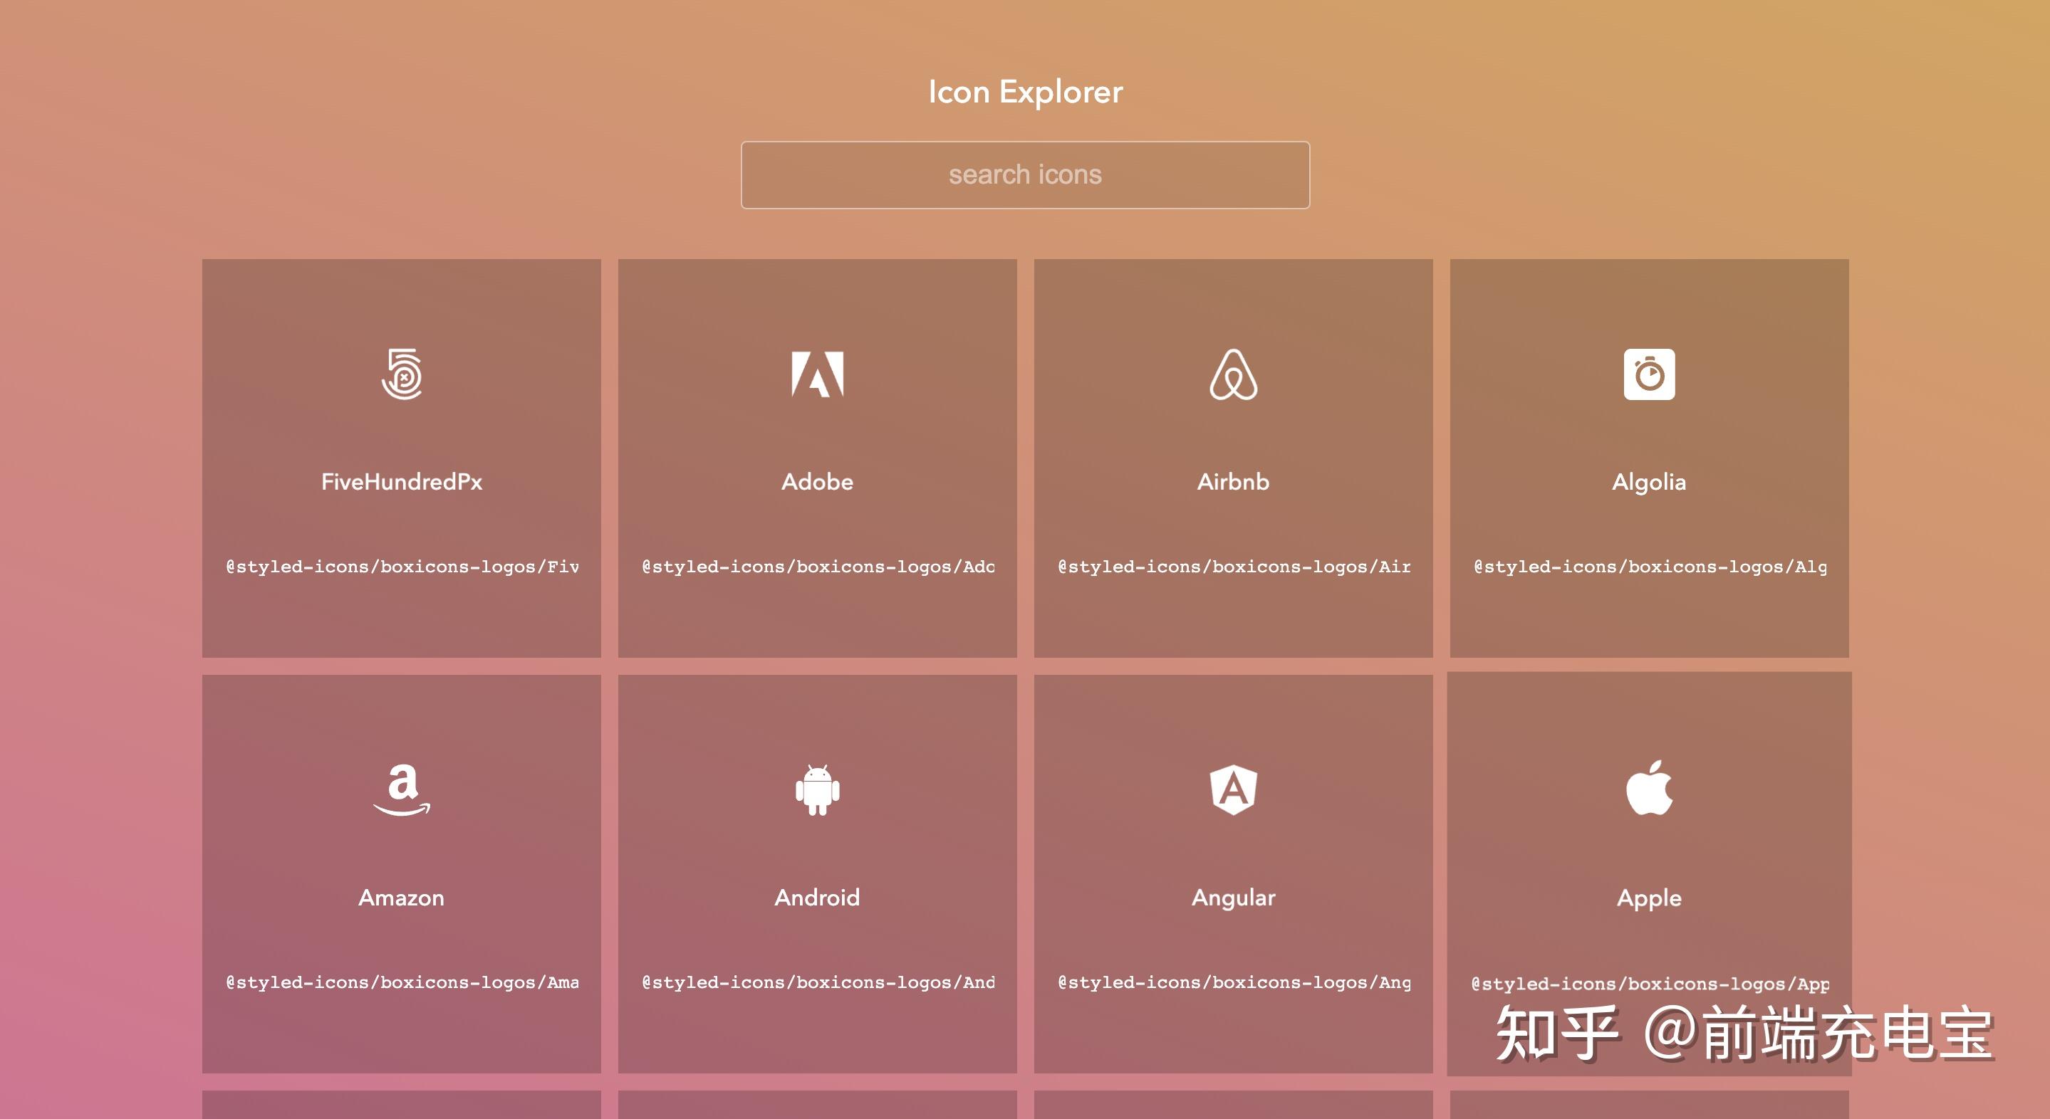
Task: Click the Android robot icon
Action: [x=817, y=789]
